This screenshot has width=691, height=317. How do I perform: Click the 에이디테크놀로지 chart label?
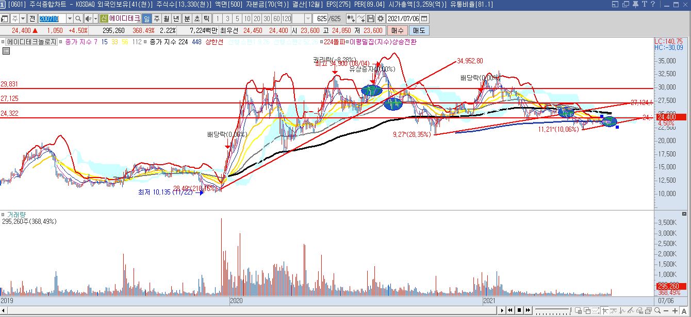pyautogui.click(x=31, y=42)
